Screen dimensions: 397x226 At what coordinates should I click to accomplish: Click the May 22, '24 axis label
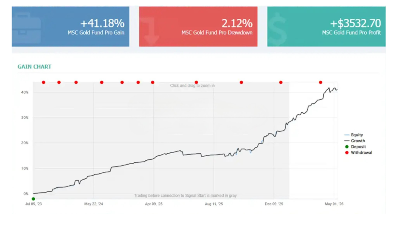[x=93, y=204]
